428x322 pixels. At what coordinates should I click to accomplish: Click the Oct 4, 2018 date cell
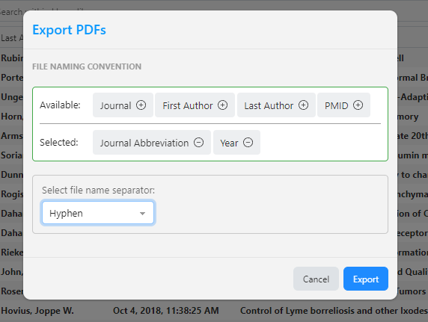point(166,311)
